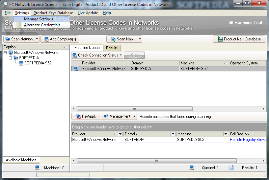Collapse the Microsoft Windows Network tree node

coord(5,53)
